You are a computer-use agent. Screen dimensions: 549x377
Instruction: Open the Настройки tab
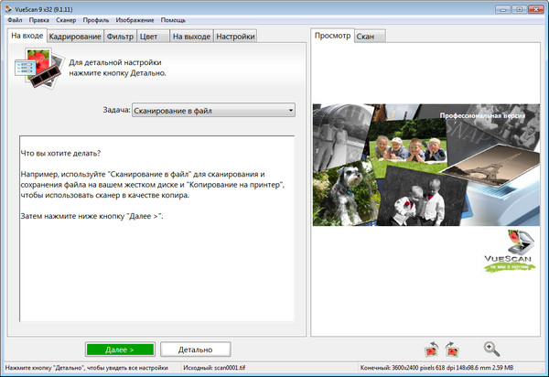[x=235, y=36]
